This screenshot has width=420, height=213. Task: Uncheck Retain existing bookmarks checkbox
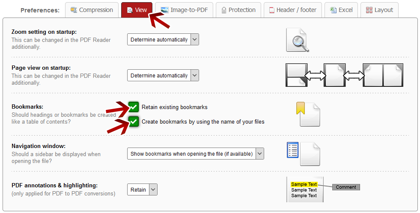tap(134, 107)
